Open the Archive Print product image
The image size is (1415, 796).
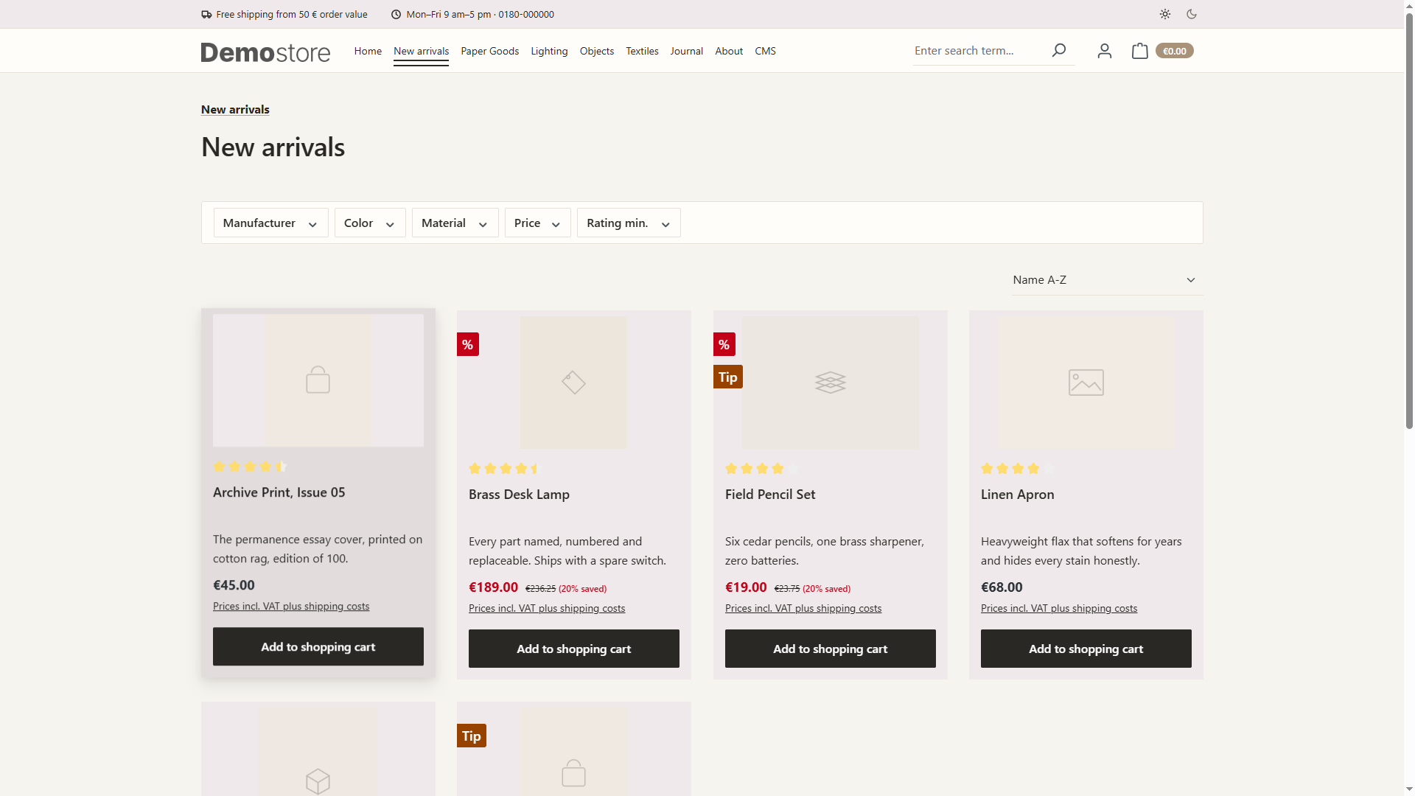(318, 380)
